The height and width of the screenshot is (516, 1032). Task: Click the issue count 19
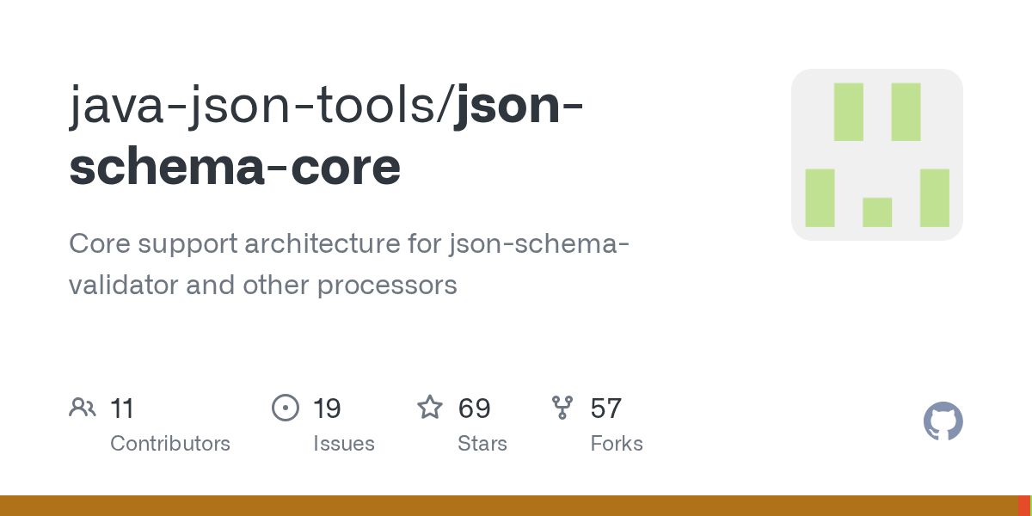click(327, 408)
